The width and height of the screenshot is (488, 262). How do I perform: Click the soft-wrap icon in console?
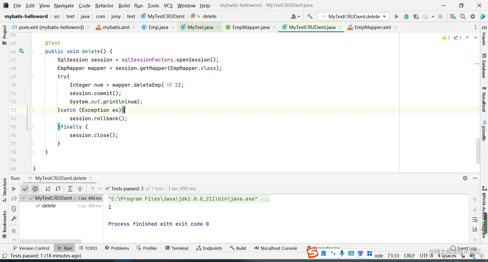coord(475,219)
